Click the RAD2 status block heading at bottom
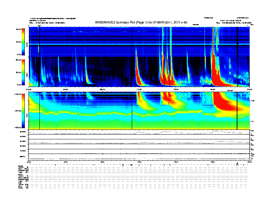The width and height of the screenshot is (269, 208). (21, 166)
